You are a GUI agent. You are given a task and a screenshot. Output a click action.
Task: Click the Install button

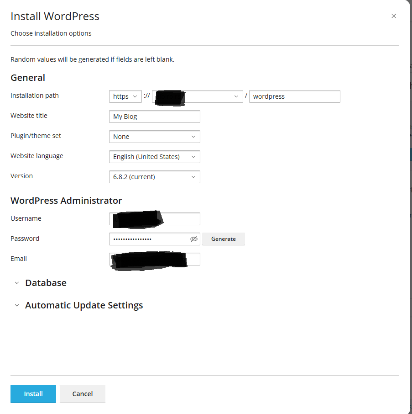[33, 394]
